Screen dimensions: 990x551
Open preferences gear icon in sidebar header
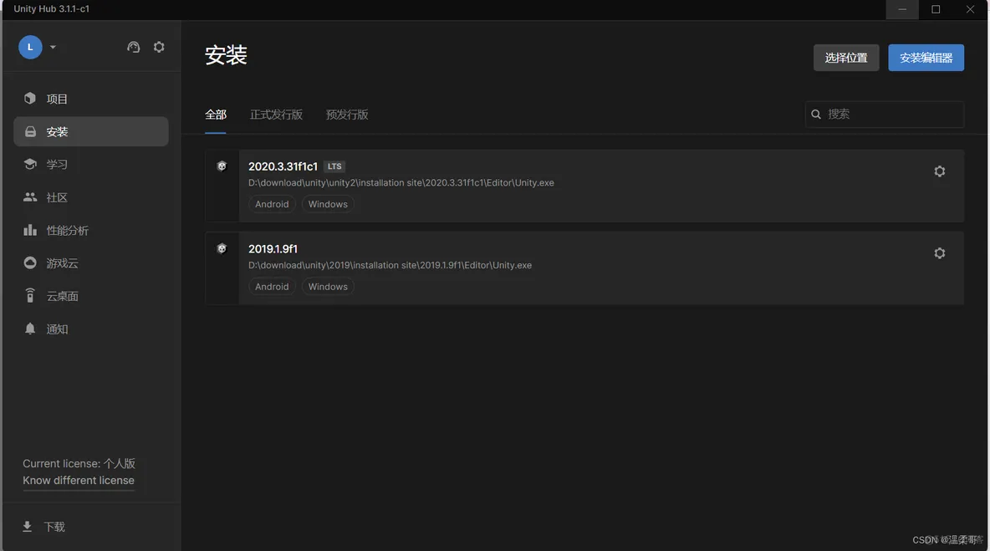click(159, 48)
